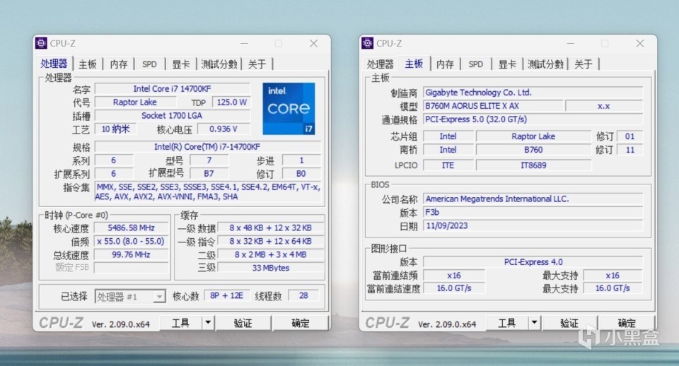Screen dimensions: 679x366
Task: Minimize the left CPU-Z window
Action: 244,43
